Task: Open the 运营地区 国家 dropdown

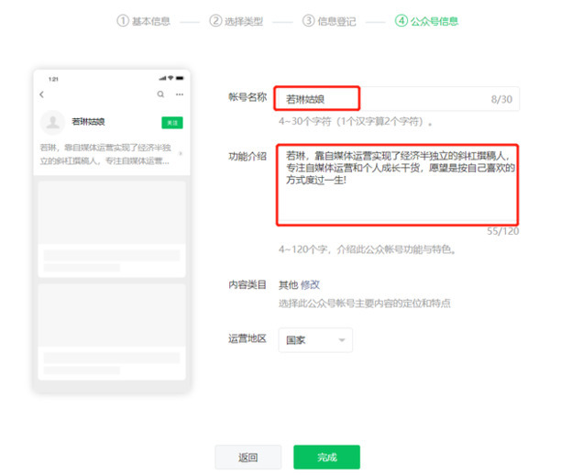Action: [x=315, y=340]
